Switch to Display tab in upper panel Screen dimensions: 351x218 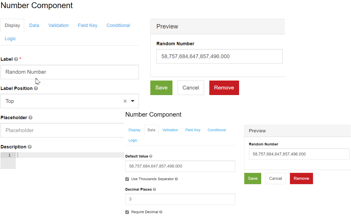[12, 25]
